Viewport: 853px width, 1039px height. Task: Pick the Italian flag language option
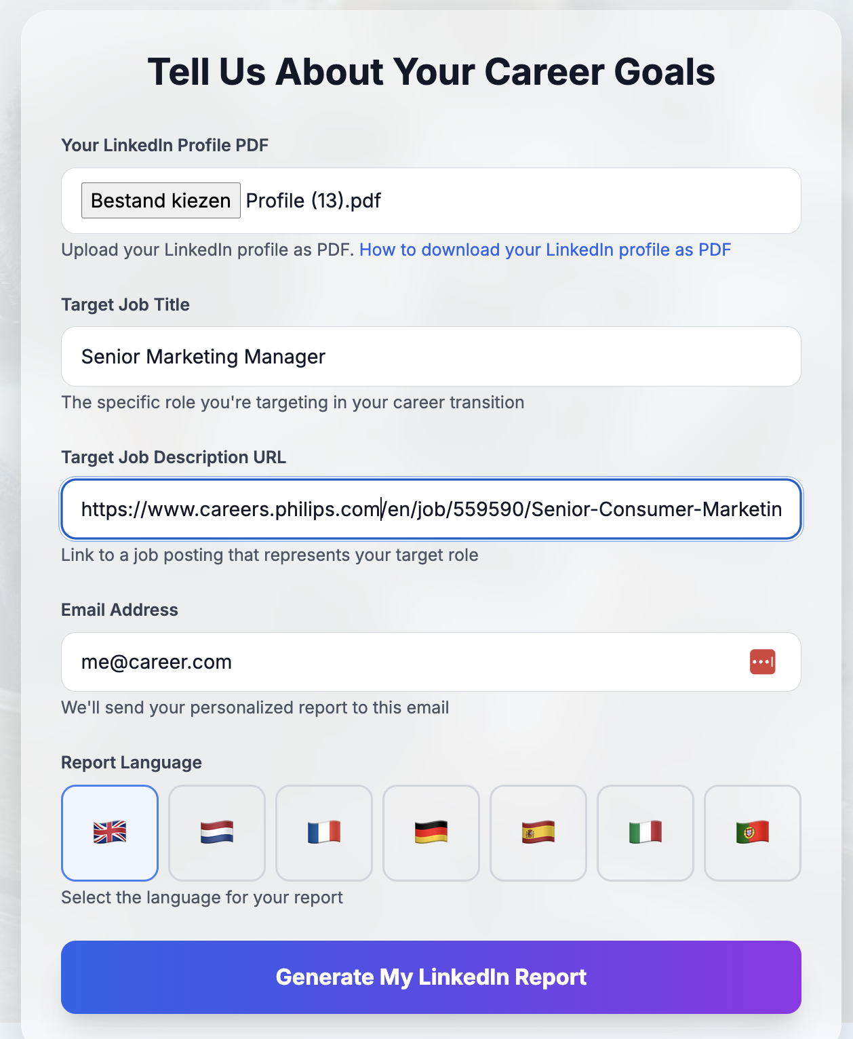point(646,832)
